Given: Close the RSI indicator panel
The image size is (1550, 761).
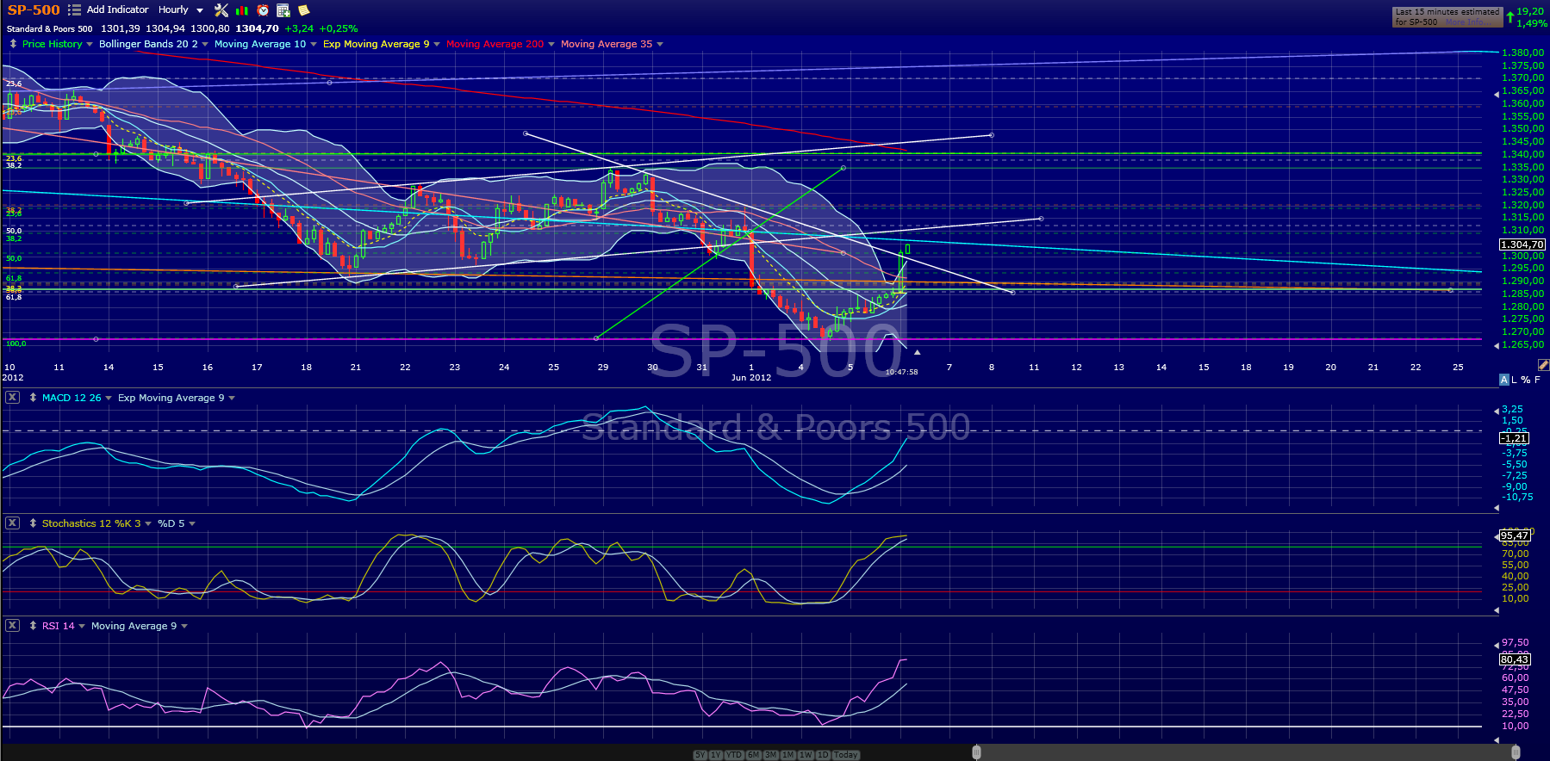Looking at the screenshot, I should [x=12, y=626].
